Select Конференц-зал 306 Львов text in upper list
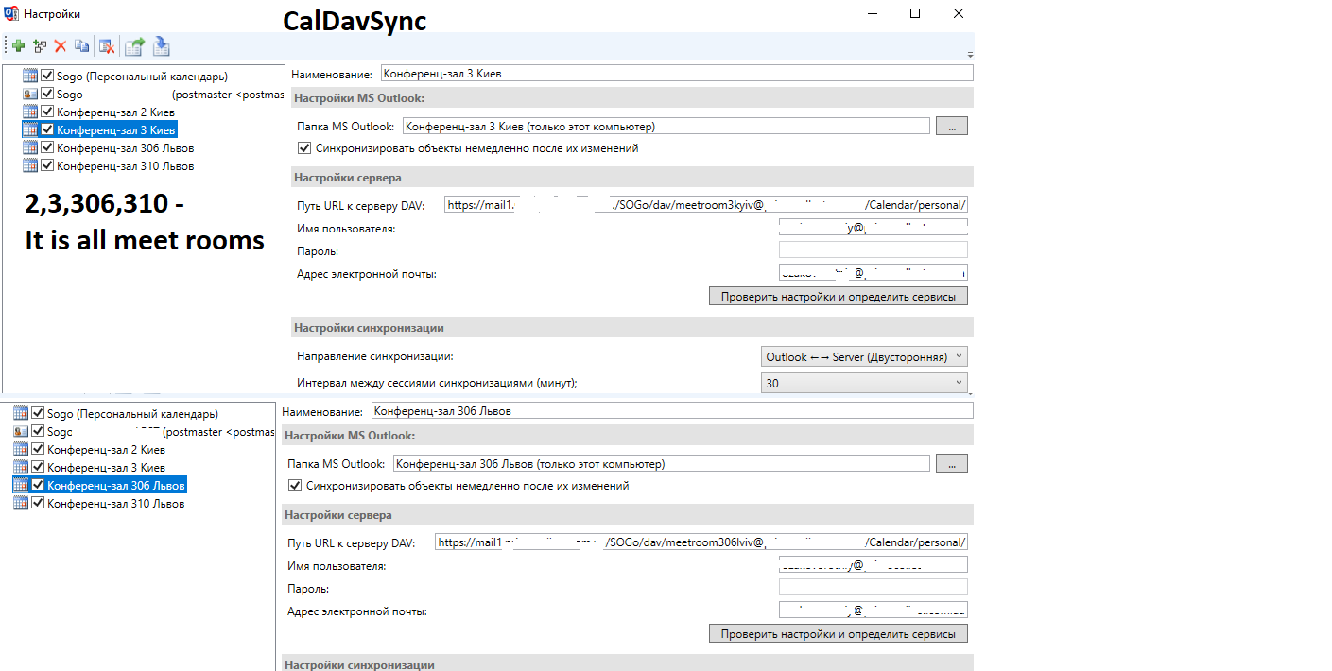The height and width of the screenshot is (671, 1332). pos(125,147)
